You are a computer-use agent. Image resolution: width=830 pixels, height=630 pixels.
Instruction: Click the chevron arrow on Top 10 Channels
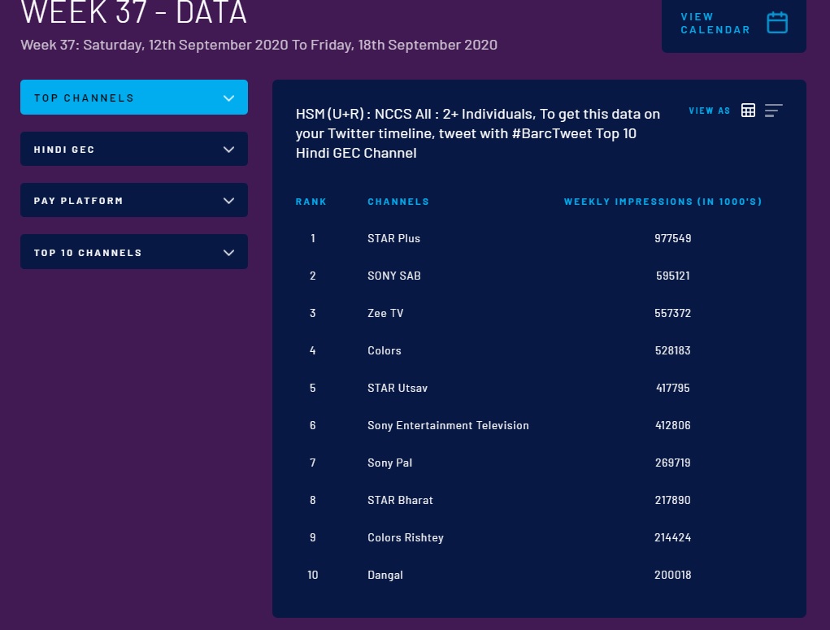pyautogui.click(x=228, y=253)
